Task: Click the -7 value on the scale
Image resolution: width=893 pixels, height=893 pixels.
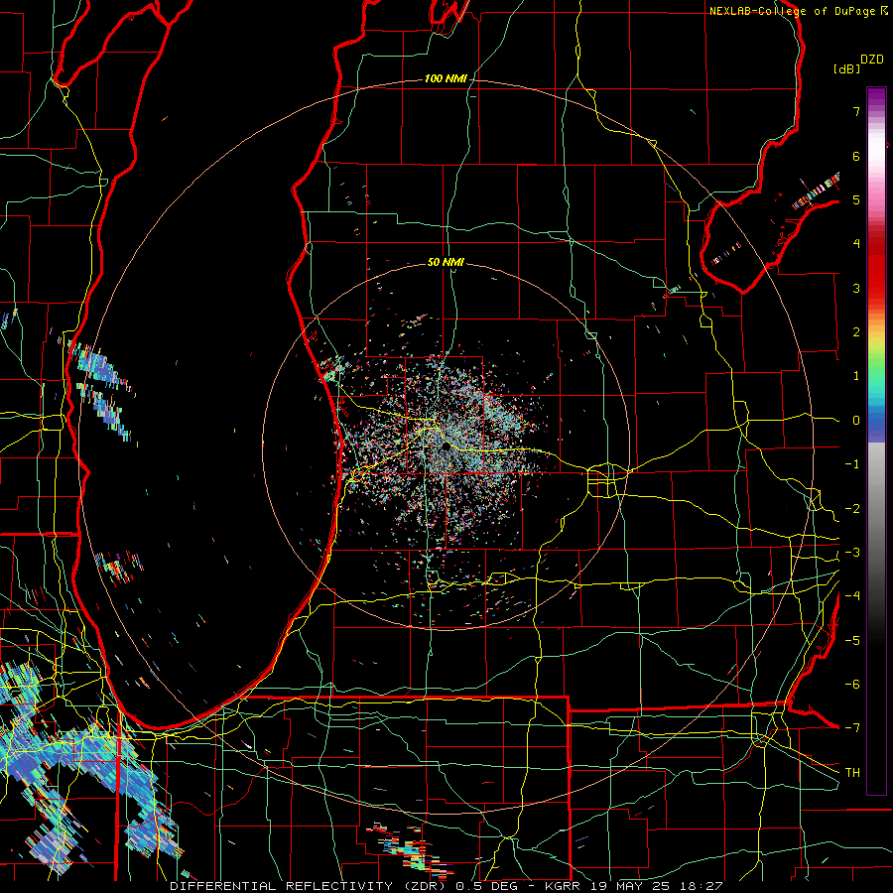Action: pyautogui.click(x=852, y=728)
